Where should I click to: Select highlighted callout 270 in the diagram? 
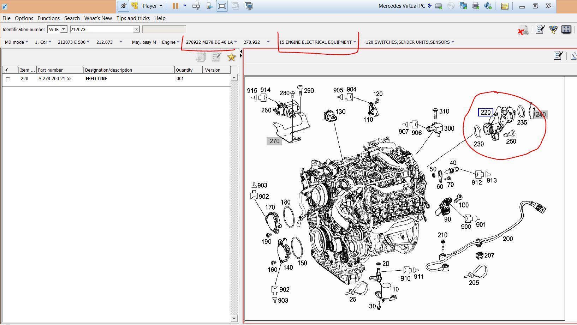click(x=274, y=141)
